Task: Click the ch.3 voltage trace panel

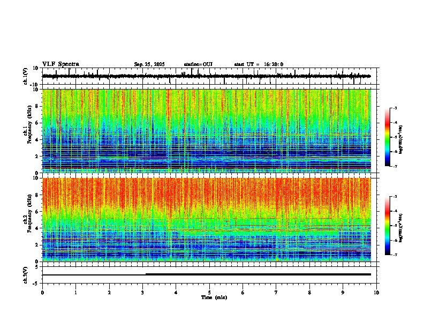Action: (x=210, y=275)
